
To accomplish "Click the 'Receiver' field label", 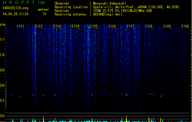I will click(x=62, y=11).
